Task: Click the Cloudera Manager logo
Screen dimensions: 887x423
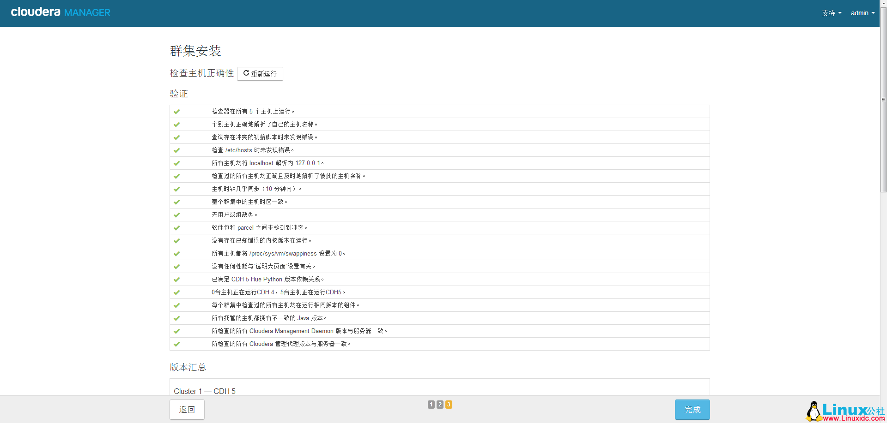Action: click(61, 12)
